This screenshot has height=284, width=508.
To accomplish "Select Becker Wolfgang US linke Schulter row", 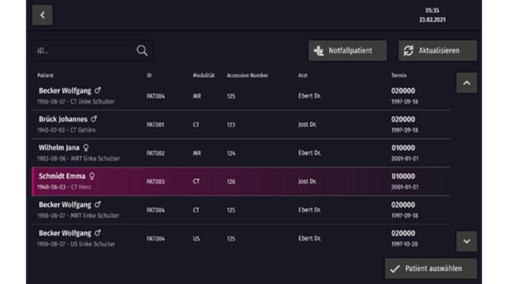I will pos(240,239).
